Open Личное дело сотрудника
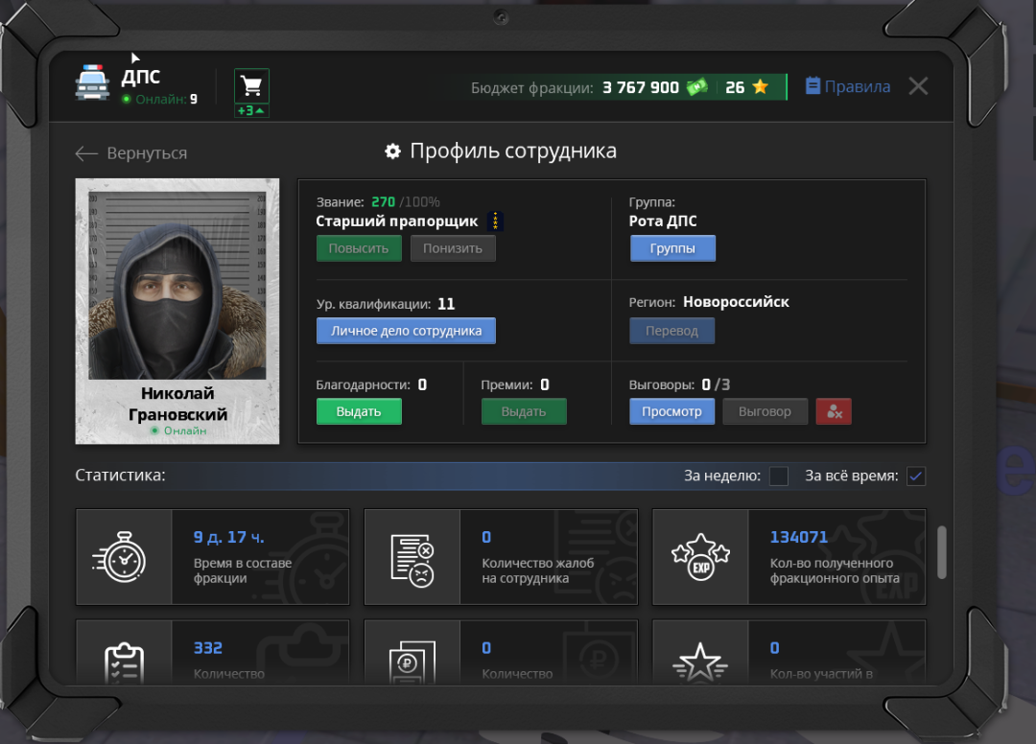Viewport: 1036px width, 744px height. pyautogui.click(x=406, y=331)
